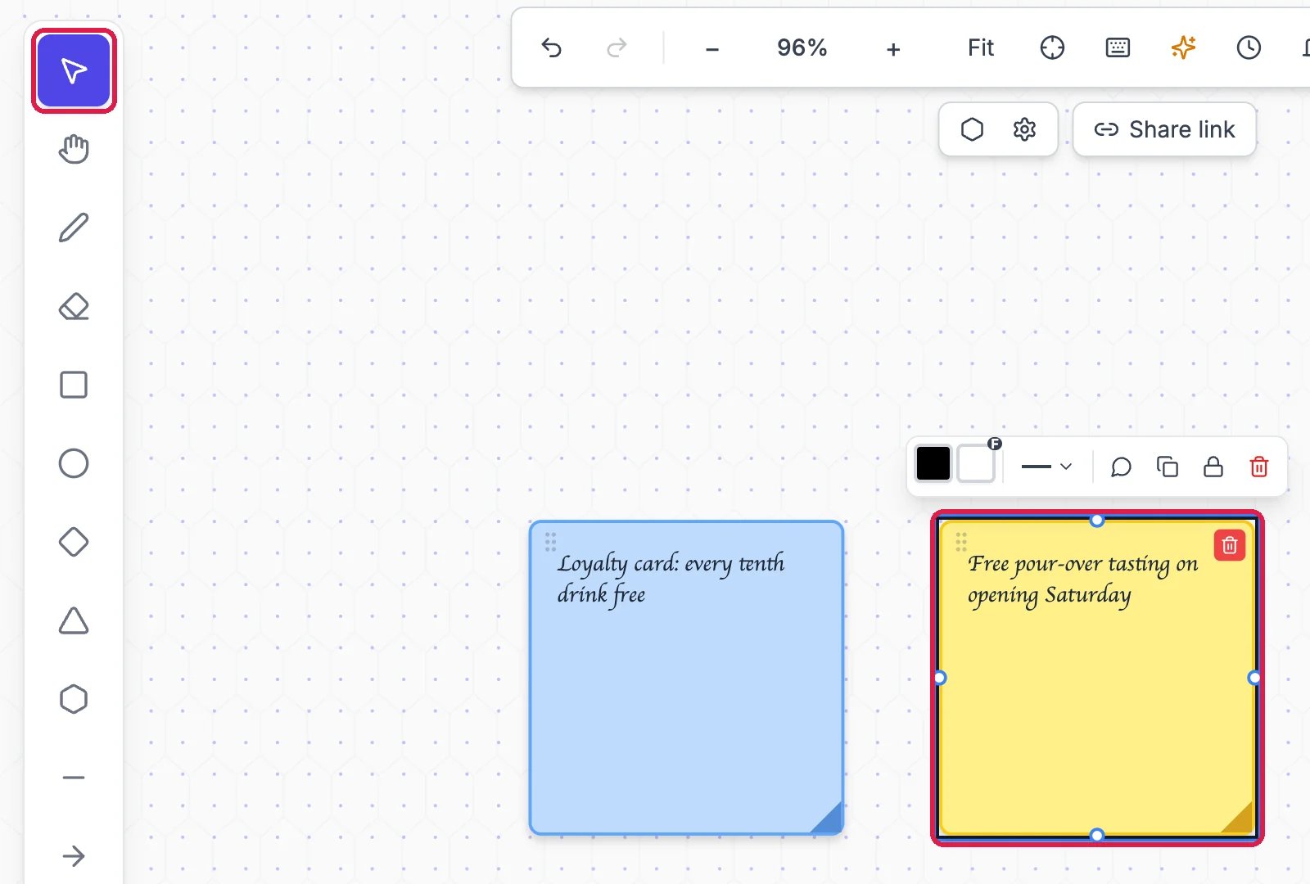Open the AI sparkle assistant
Screen dimensions: 1310x884
(1183, 47)
